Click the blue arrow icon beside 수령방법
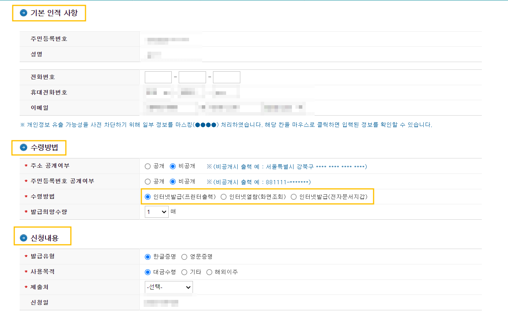 pyautogui.click(x=23, y=148)
